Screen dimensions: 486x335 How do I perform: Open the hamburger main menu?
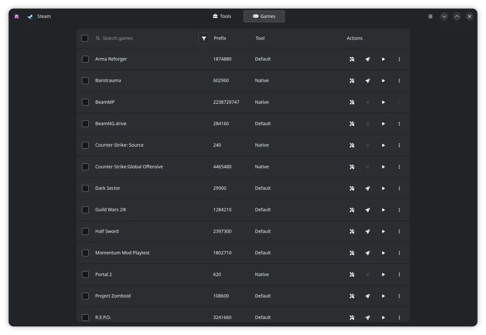430,16
